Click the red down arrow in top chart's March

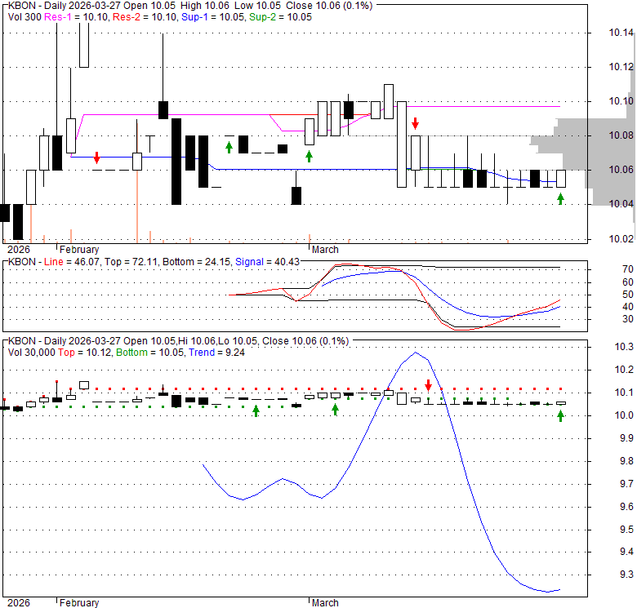(x=415, y=123)
